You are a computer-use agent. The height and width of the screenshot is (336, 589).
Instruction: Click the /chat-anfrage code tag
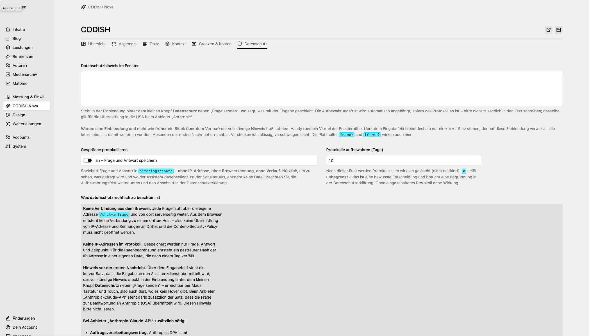114,215
